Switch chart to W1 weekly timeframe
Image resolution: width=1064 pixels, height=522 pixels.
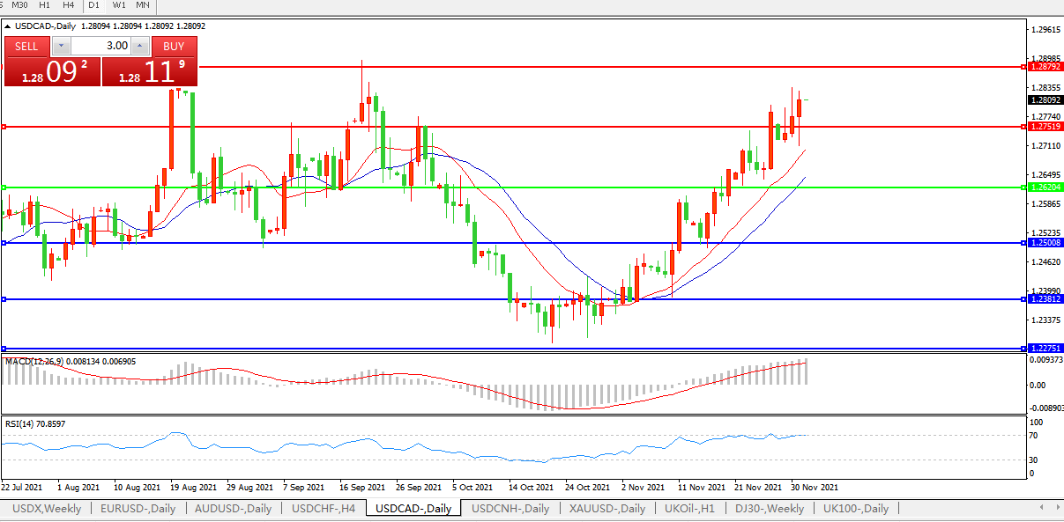pyautogui.click(x=119, y=5)
